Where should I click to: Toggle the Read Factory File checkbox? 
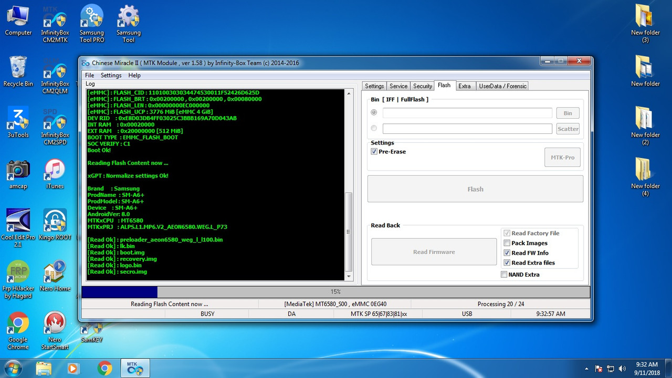[x=507, y=233]
